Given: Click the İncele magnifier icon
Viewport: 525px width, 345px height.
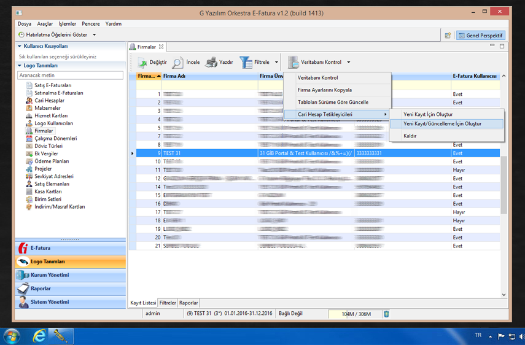Looking at the screenshot, I should 177,63.
